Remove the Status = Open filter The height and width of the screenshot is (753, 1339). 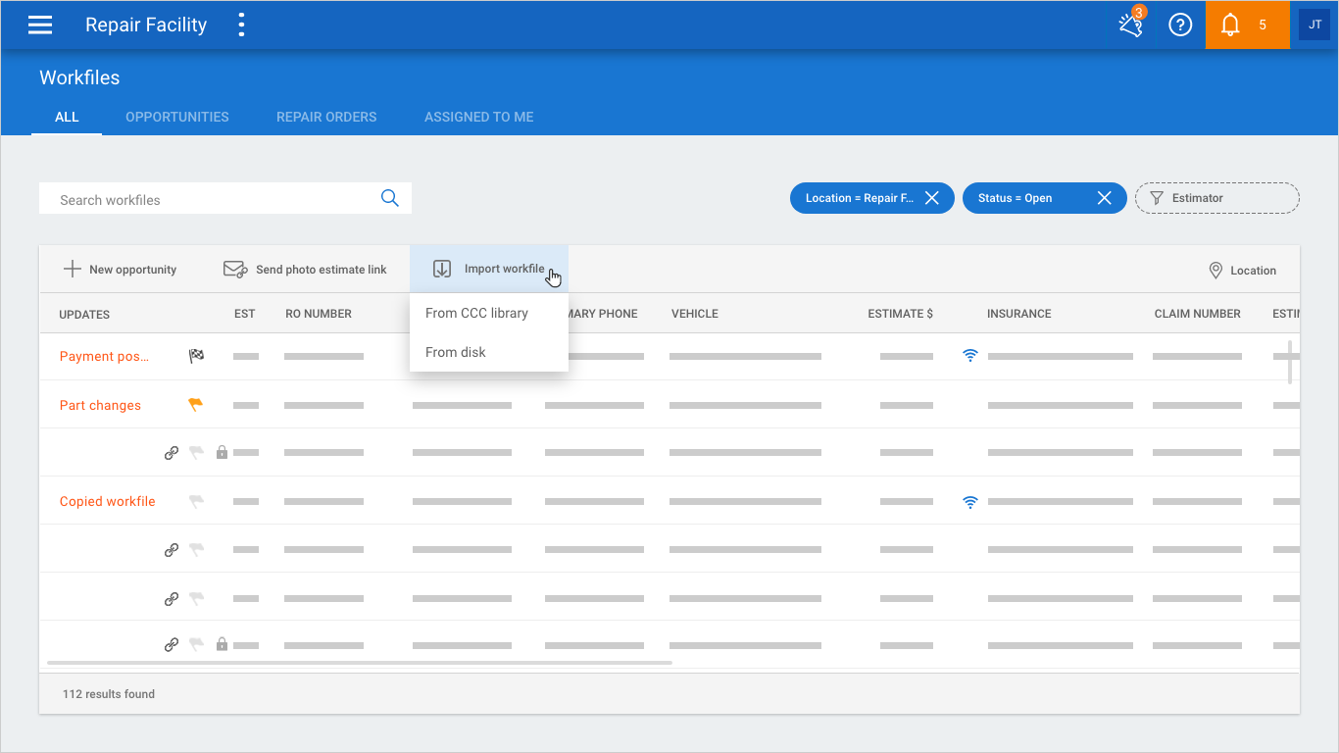coord(1104,198)
